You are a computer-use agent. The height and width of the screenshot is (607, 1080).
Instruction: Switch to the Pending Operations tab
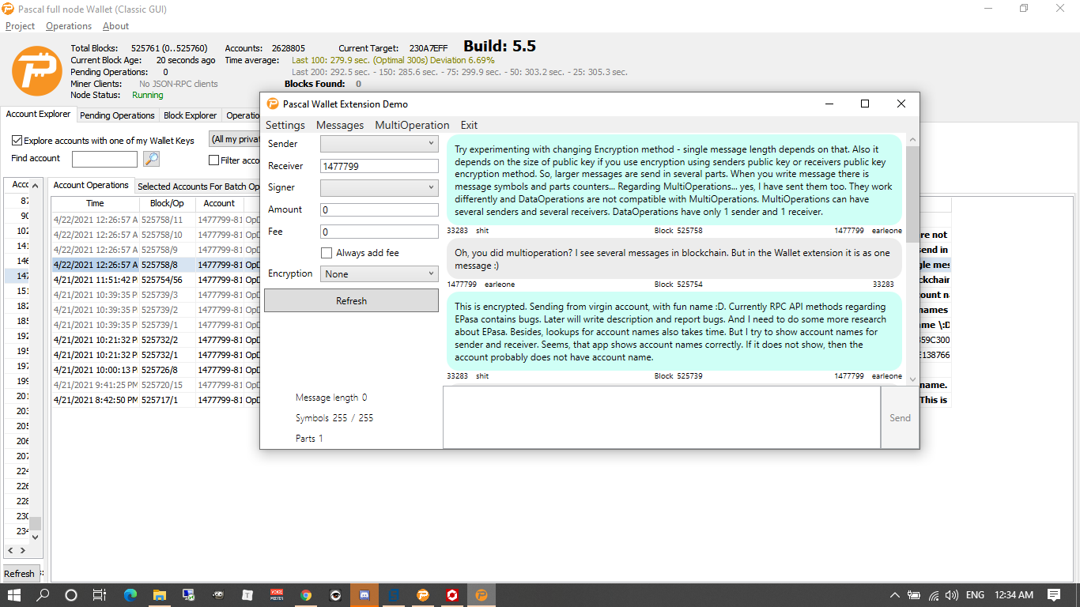tap(117, 115)
